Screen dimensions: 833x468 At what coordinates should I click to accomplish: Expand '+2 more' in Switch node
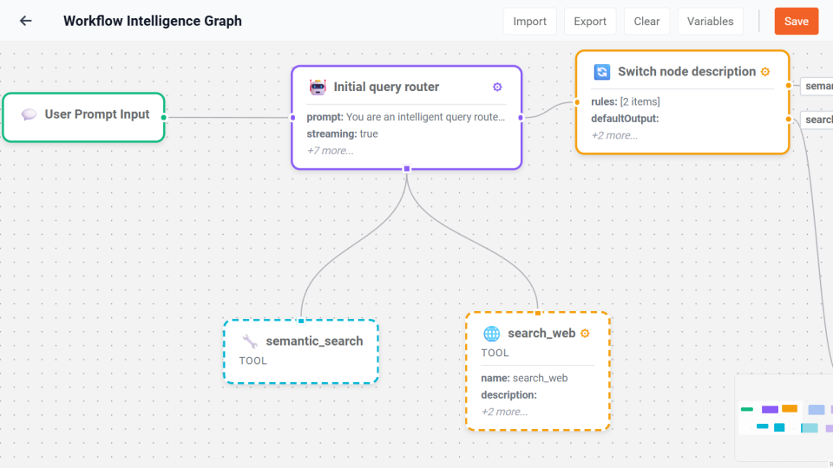[614, 135]
